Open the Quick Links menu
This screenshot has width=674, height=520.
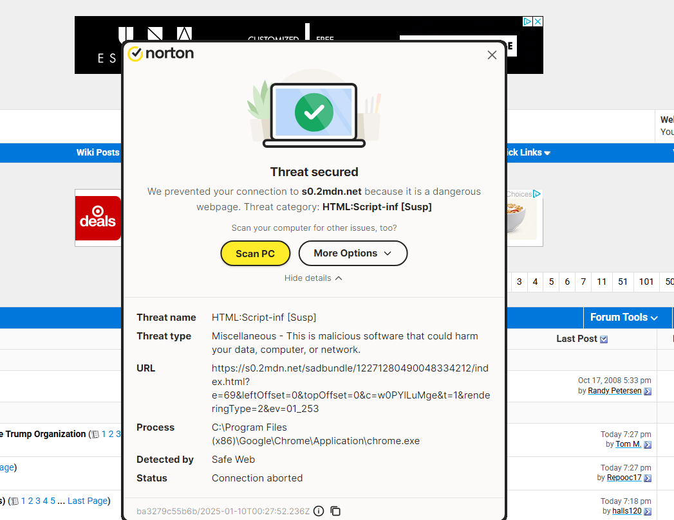tap(525, 152)
